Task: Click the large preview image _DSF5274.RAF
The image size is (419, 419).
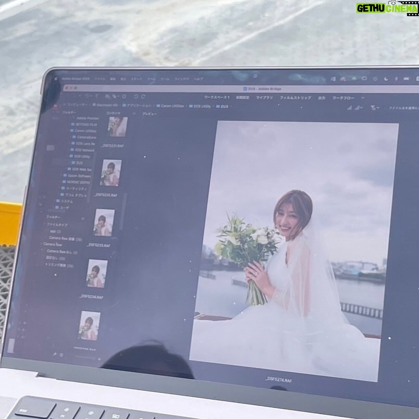Action: 294,251
